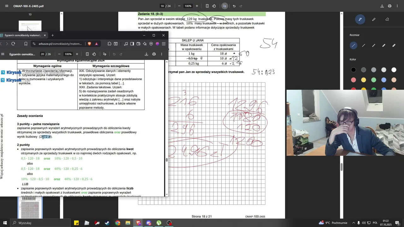Open the playlist music note icon
This screenshot has width=404, height=227.
point(126,44)
